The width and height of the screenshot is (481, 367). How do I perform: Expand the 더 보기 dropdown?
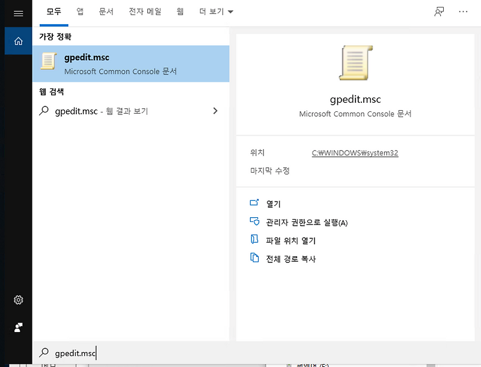pos(216,11)
